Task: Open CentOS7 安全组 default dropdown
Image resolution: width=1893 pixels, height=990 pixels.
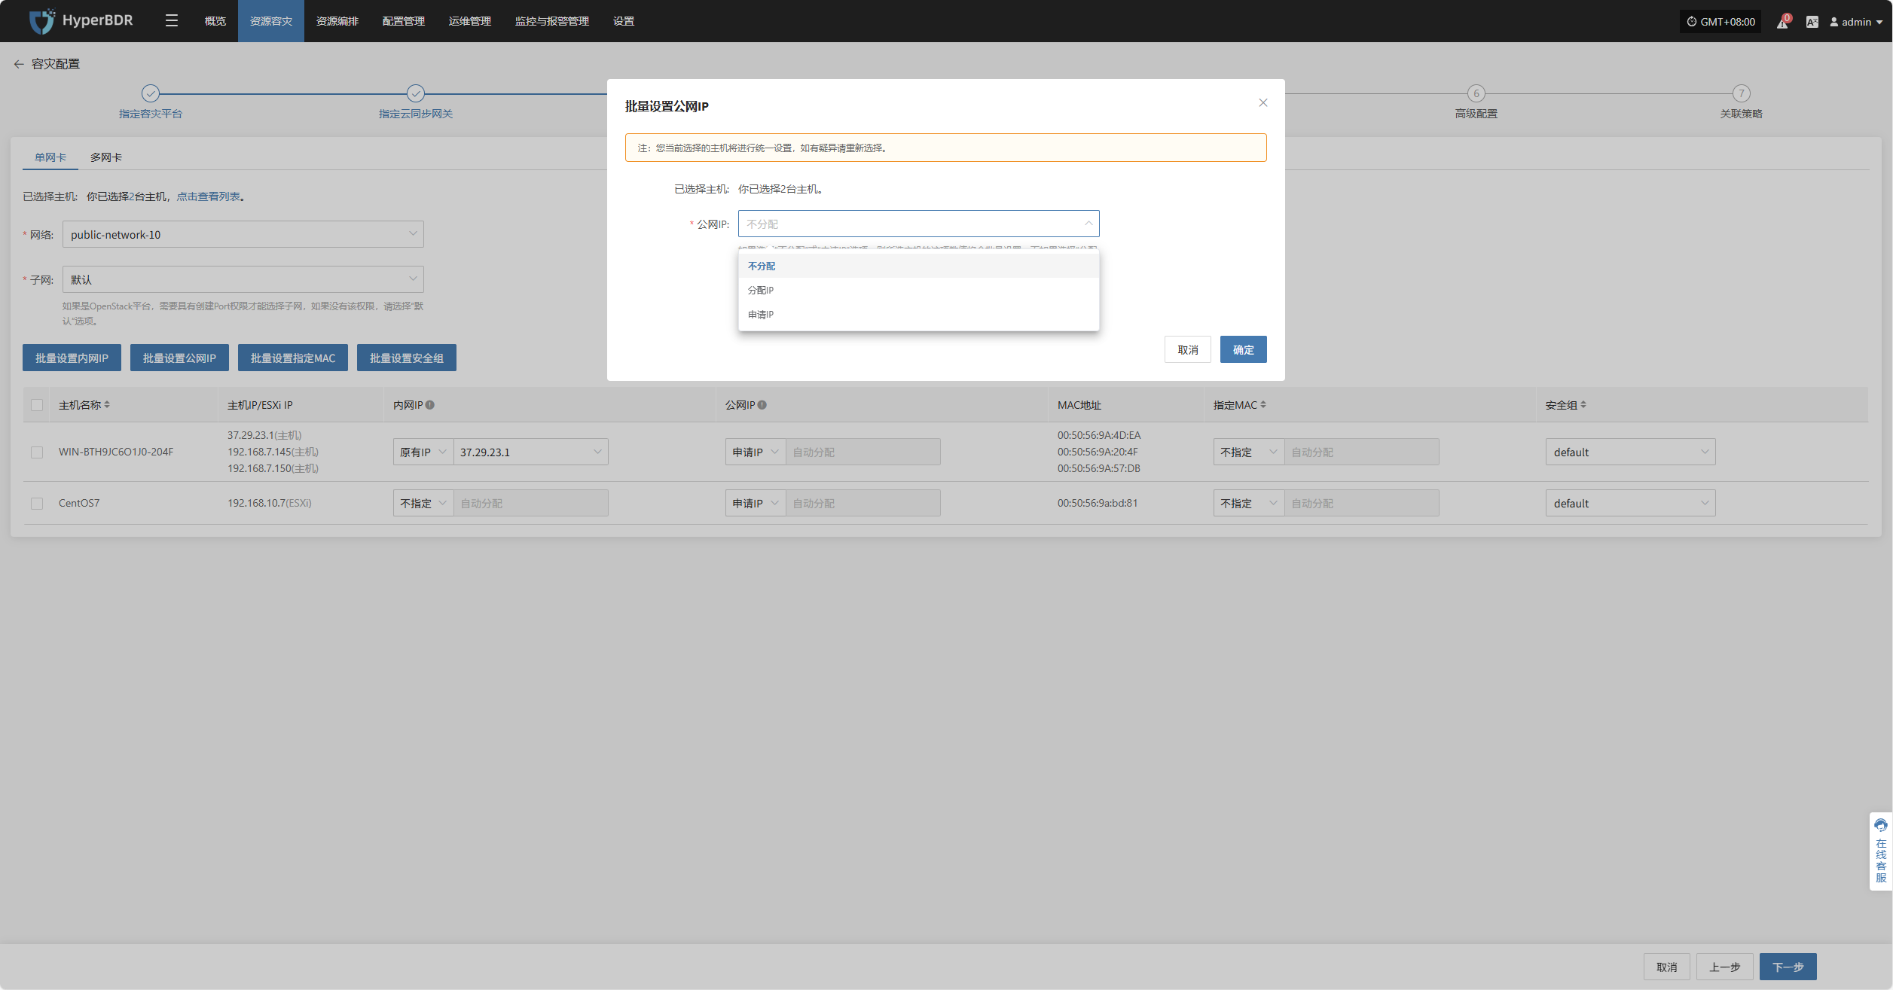Action: pyautogui.click(x=1630, y=503)
